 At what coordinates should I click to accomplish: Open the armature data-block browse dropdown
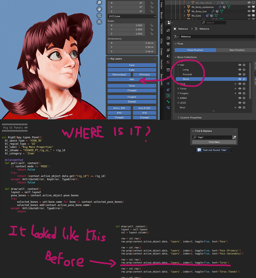176,37
